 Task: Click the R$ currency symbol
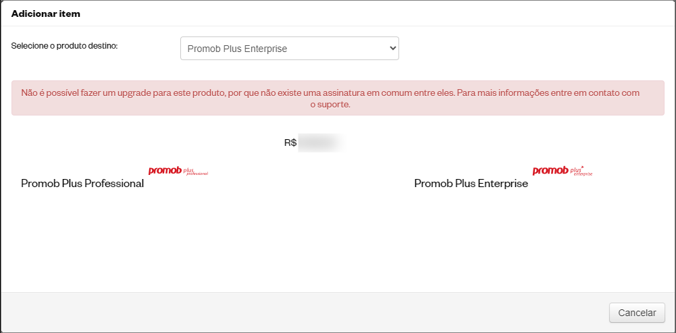click(290, 143)
